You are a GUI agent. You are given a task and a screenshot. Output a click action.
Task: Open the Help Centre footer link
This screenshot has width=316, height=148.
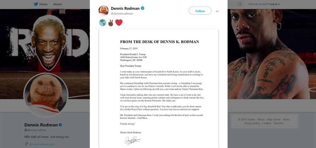pos(273,120)
